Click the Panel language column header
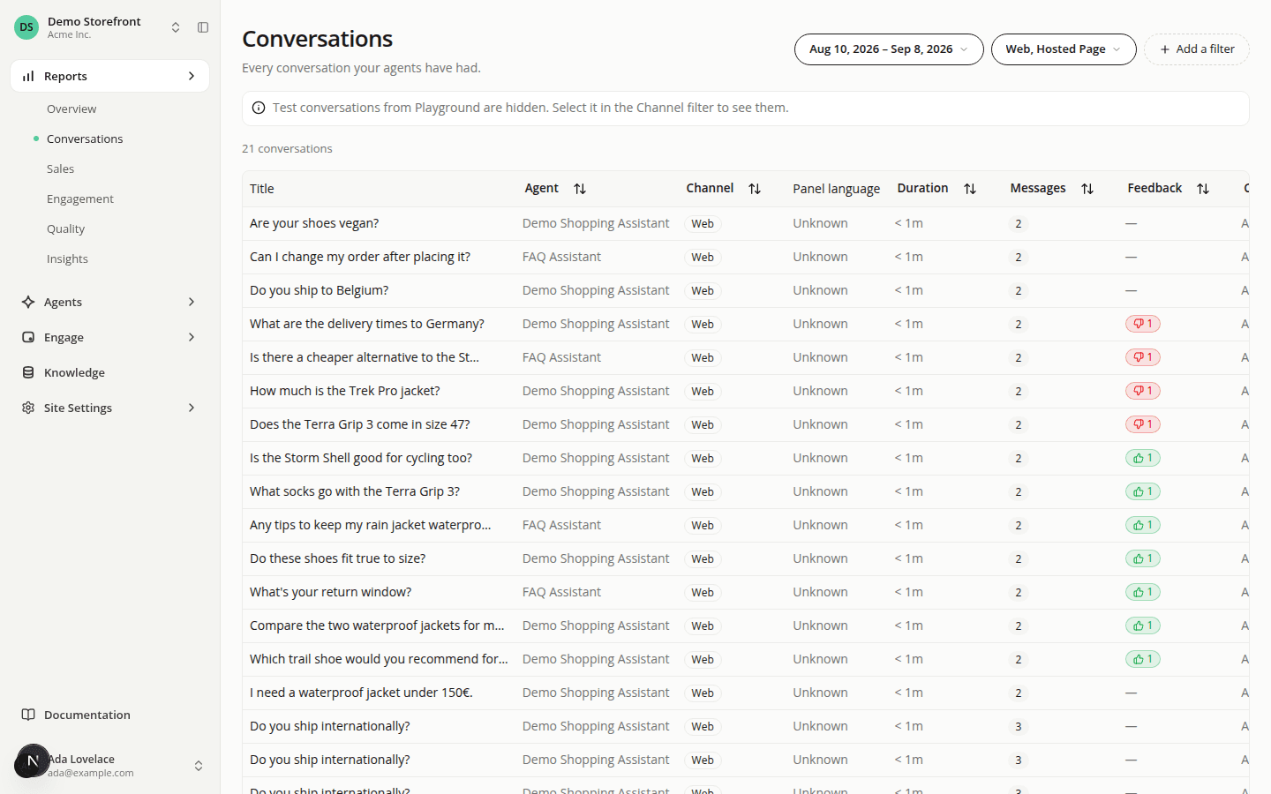The image size is (1271, 794). [x=836, y=189]
